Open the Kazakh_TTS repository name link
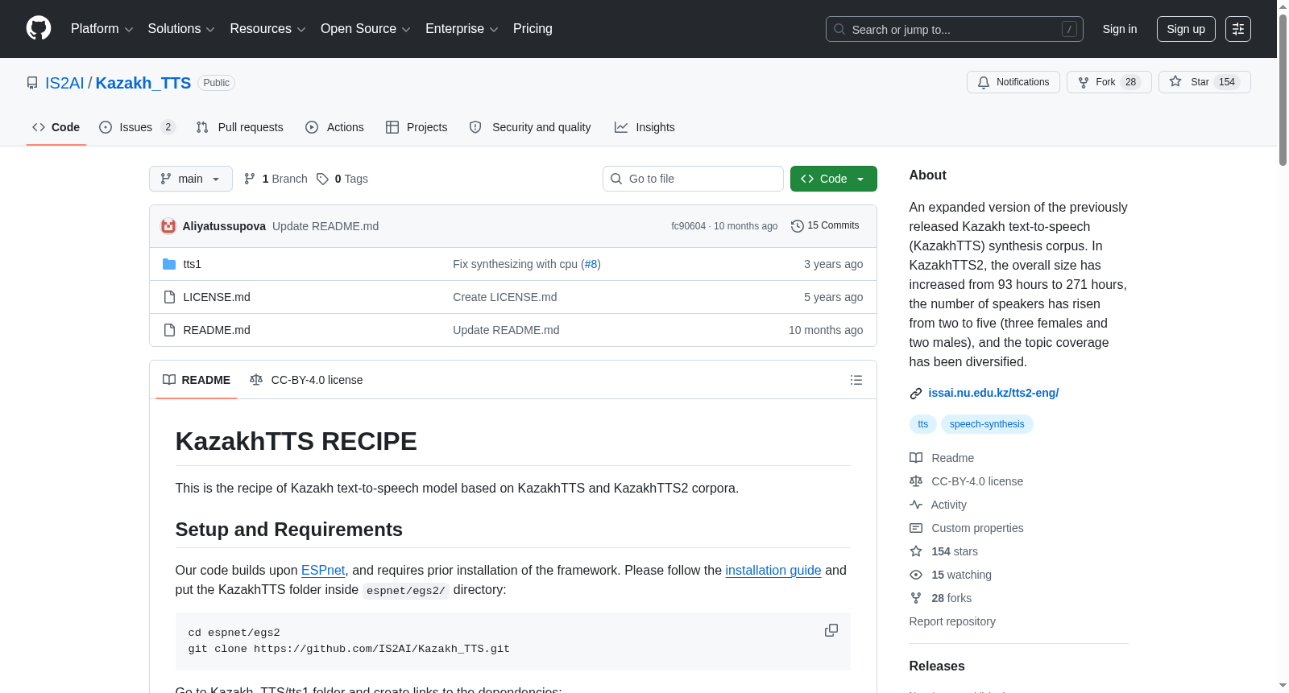This screenshot has width=1289, height=693. (x=143, y=83)
